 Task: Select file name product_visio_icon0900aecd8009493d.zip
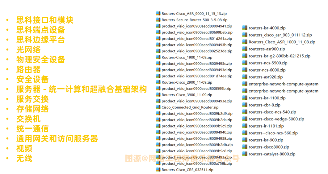coord(197,70)
